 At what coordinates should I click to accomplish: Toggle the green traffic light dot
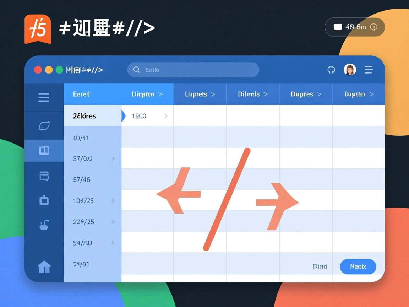pyautogui.click(x=59, y=70)
